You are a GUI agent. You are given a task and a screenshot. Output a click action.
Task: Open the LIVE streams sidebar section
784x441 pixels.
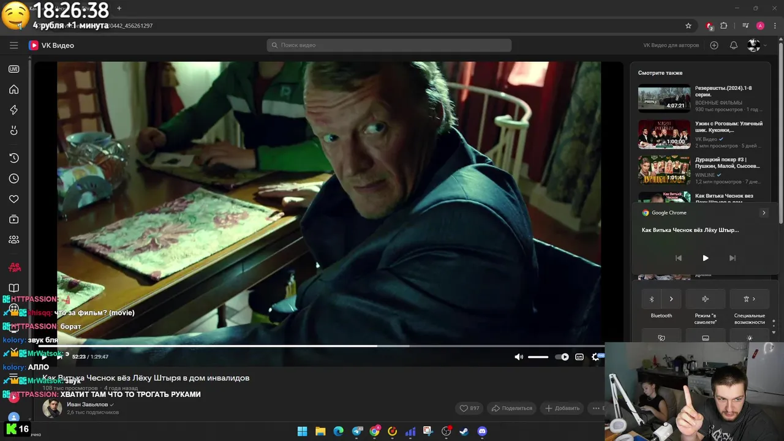coord(13,69)
